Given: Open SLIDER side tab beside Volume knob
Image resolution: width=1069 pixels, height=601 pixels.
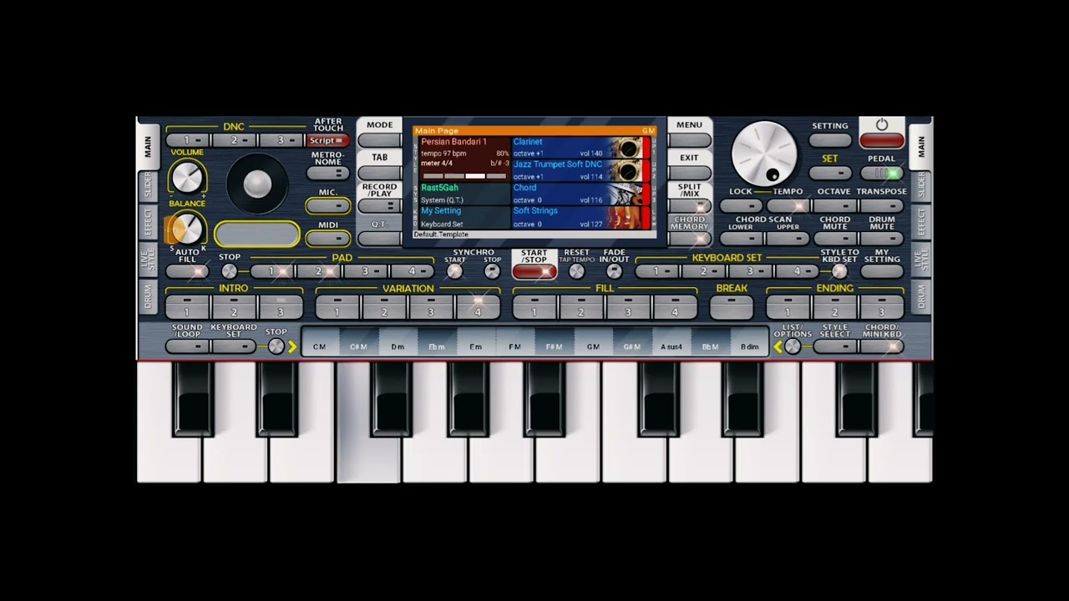Looking at the screenshot, I should tap(148, 185).
